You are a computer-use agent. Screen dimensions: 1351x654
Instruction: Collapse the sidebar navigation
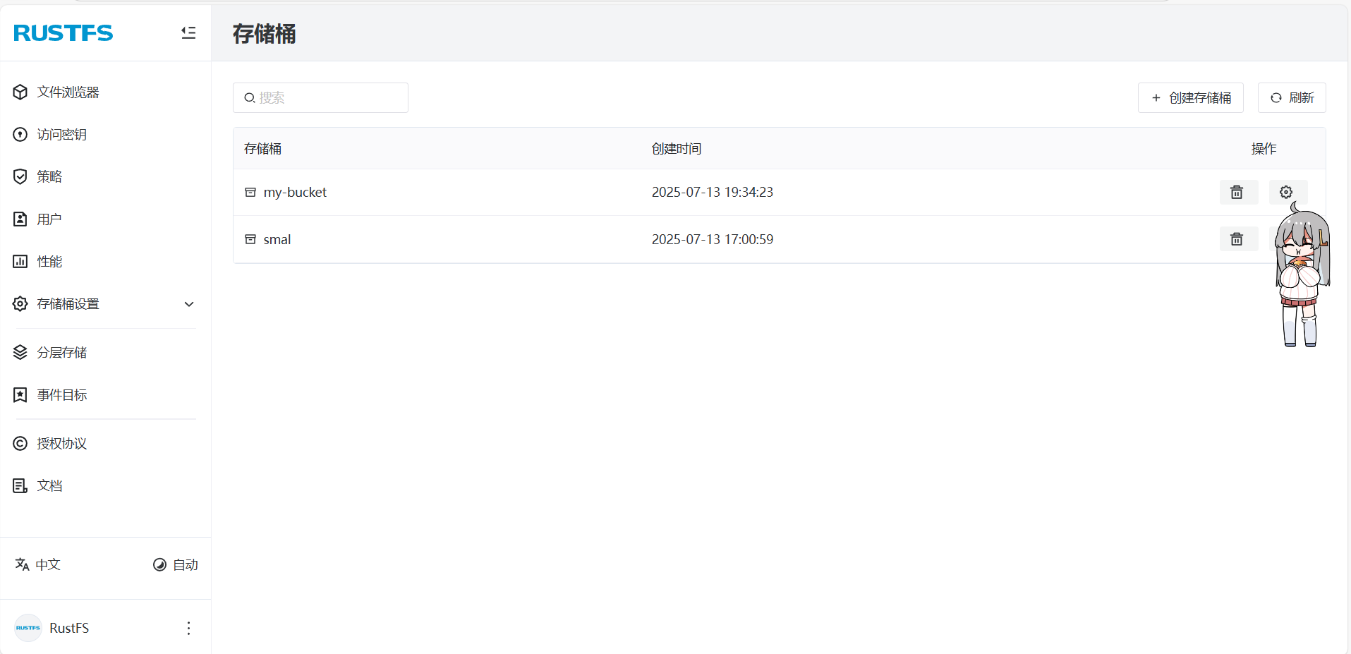tap(188, 32)
